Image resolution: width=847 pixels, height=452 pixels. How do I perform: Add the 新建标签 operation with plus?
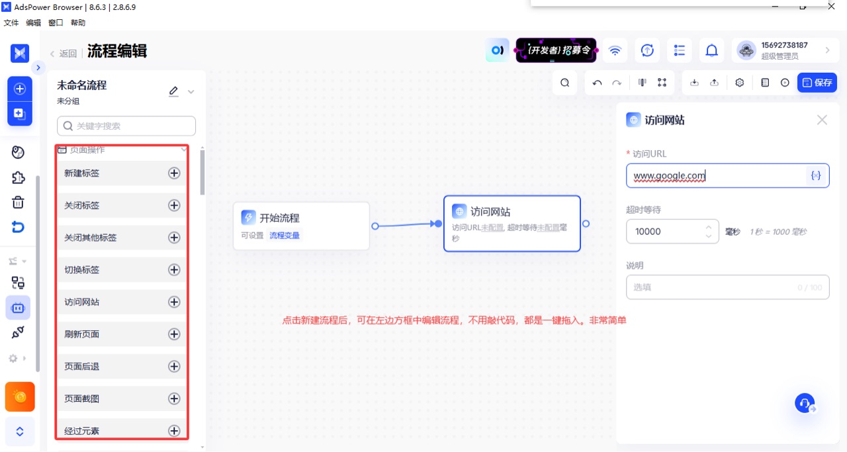pos(174,173)
